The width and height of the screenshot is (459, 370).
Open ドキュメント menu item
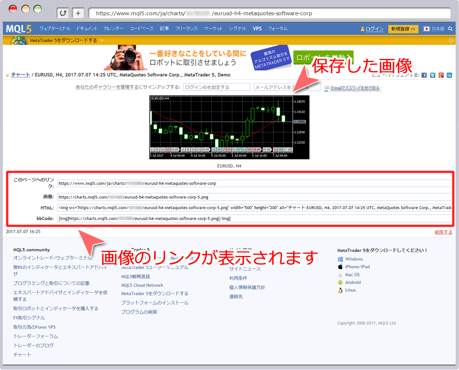(87, 28)
